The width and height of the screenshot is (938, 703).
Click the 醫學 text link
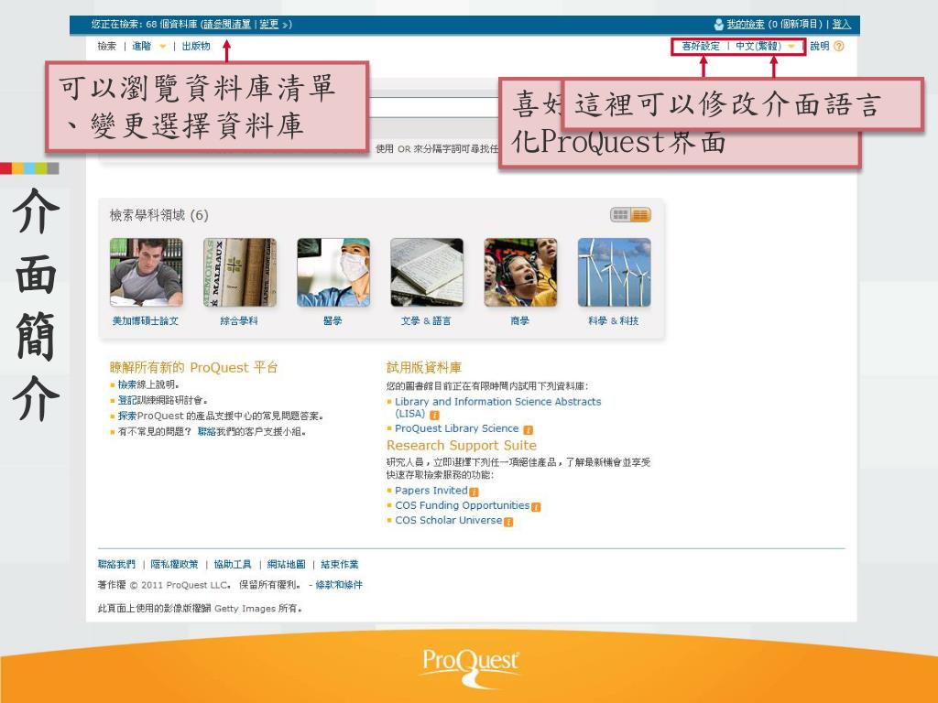click(x=333, y=321)
